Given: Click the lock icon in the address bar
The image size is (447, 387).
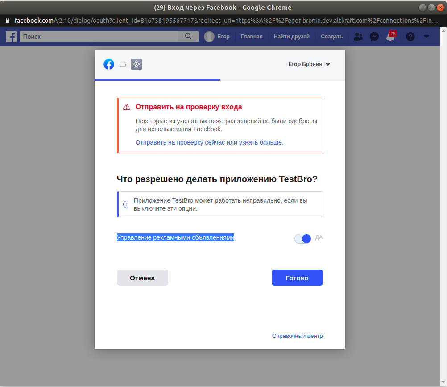Looking at the screenshot, I should tap(8, 21).
